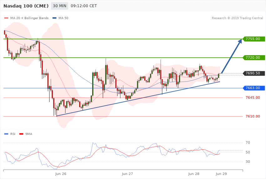The width and height of the screenshot is (266, 180).
Task: Click the RSI blue legend swatch
Action: coord(6,134)
